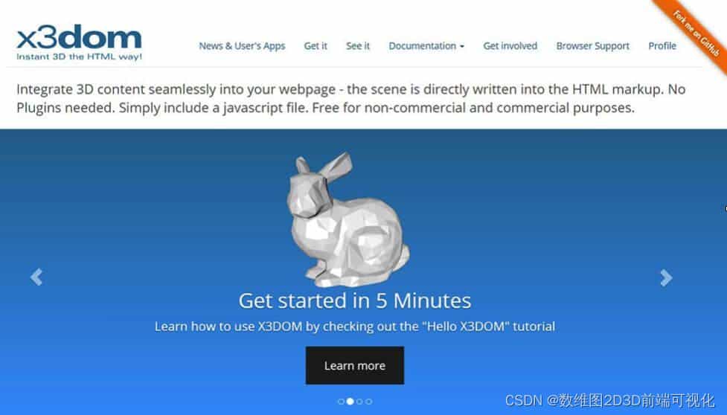The image size is (727, 415).
Task: Open the See it menu item
Action: tap(358, 46)
